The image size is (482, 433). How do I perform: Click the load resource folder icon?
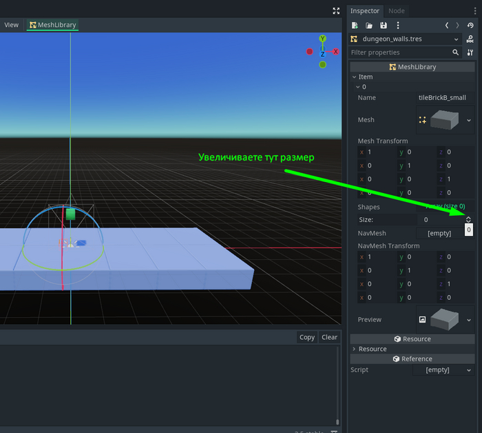369,26
